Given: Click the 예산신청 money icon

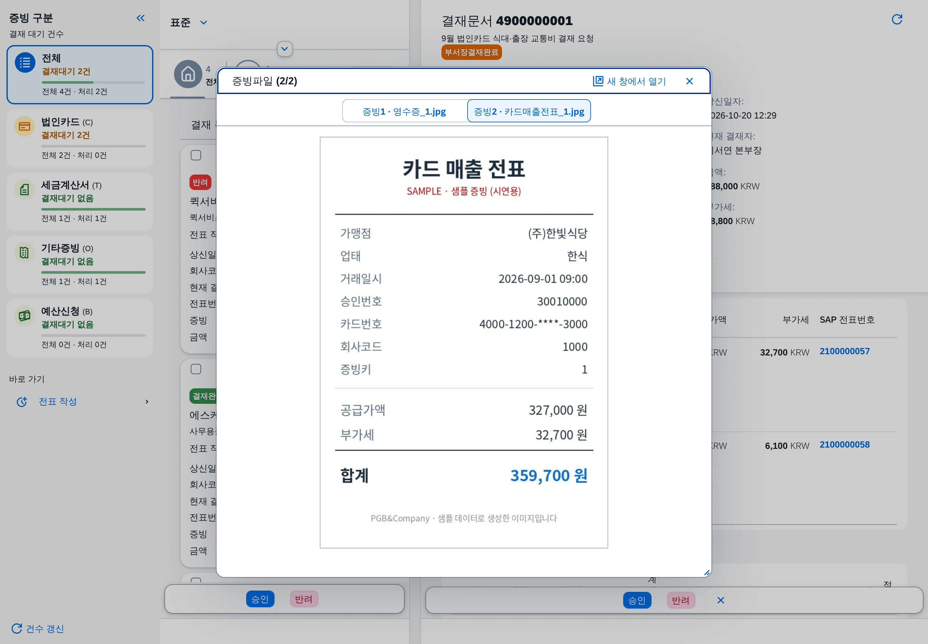Looking at the screenshot, I should (x=24, y=316).
